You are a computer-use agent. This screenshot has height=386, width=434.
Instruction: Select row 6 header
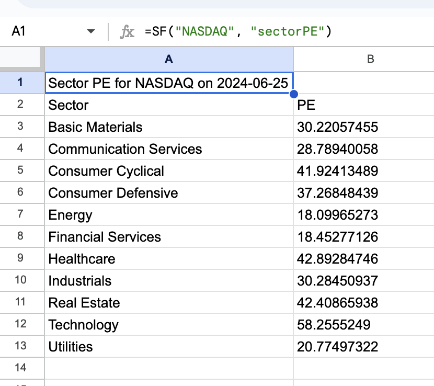tap(22, 192)
